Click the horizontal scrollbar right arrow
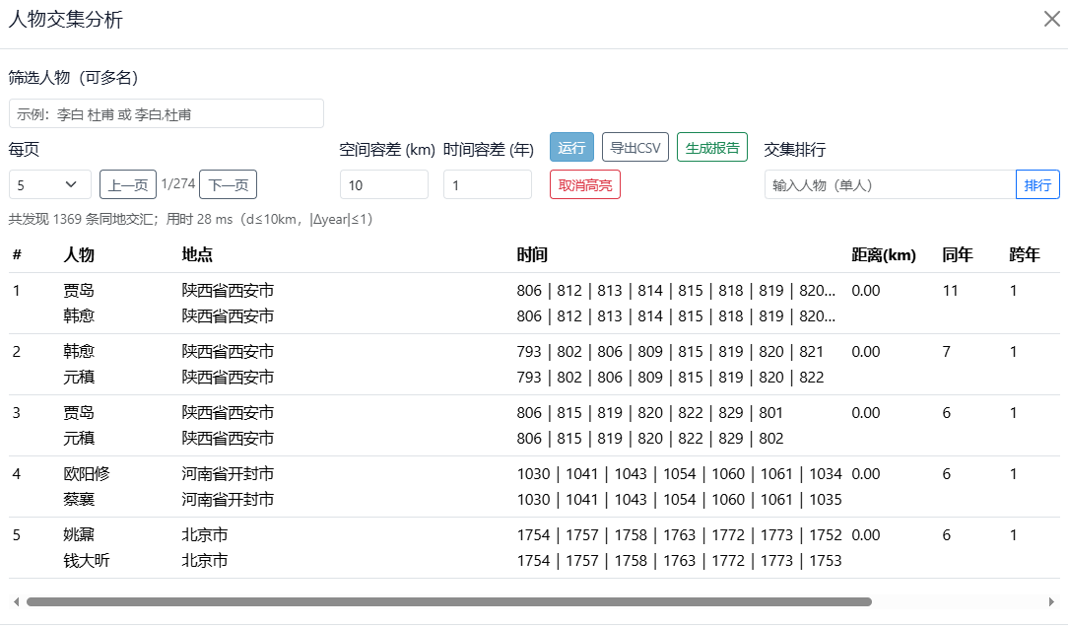This screenshot has height=627, width=1068. [x=1052, y=601]
